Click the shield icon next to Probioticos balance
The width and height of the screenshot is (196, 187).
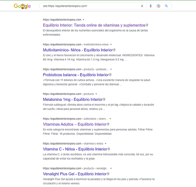(x=110, y=75)
